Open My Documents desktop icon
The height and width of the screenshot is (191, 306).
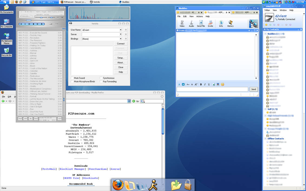7,9
